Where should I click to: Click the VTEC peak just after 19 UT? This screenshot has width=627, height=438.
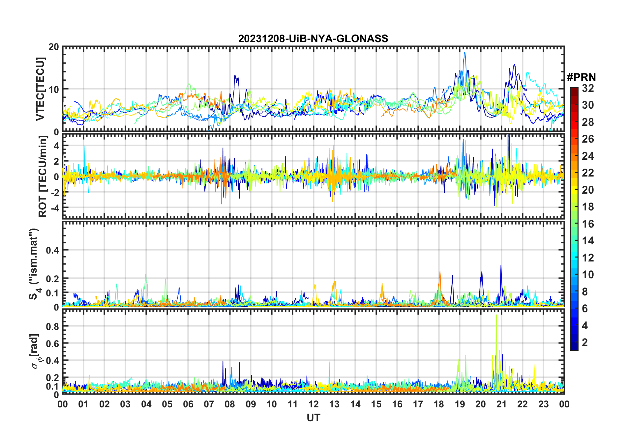(465, 53)
